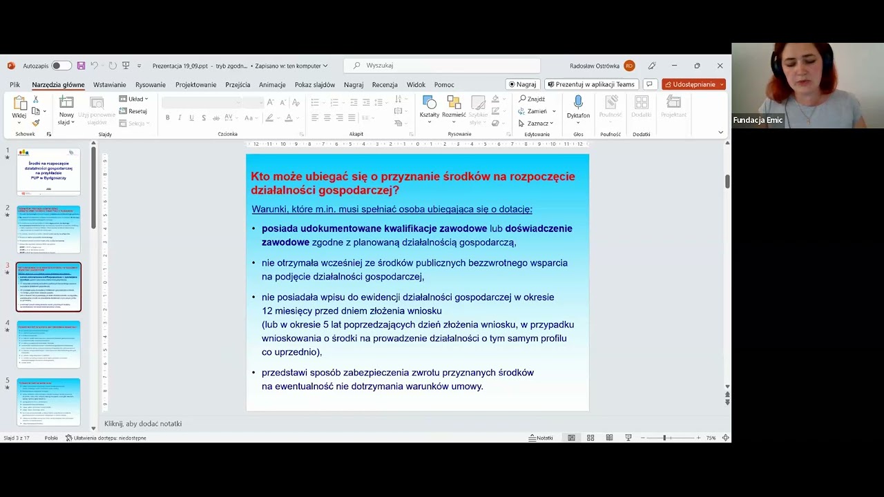Screen dimensions: 884x497
Task: Open the Plik menu
Action: click(x=15, y=85)
